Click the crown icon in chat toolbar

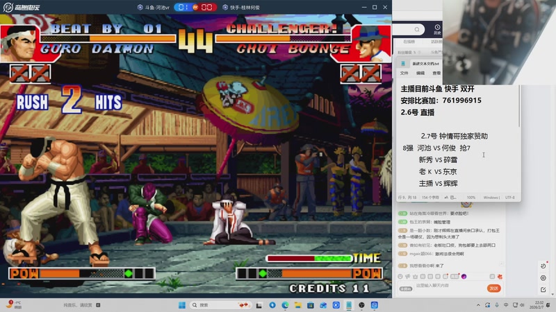415,276
